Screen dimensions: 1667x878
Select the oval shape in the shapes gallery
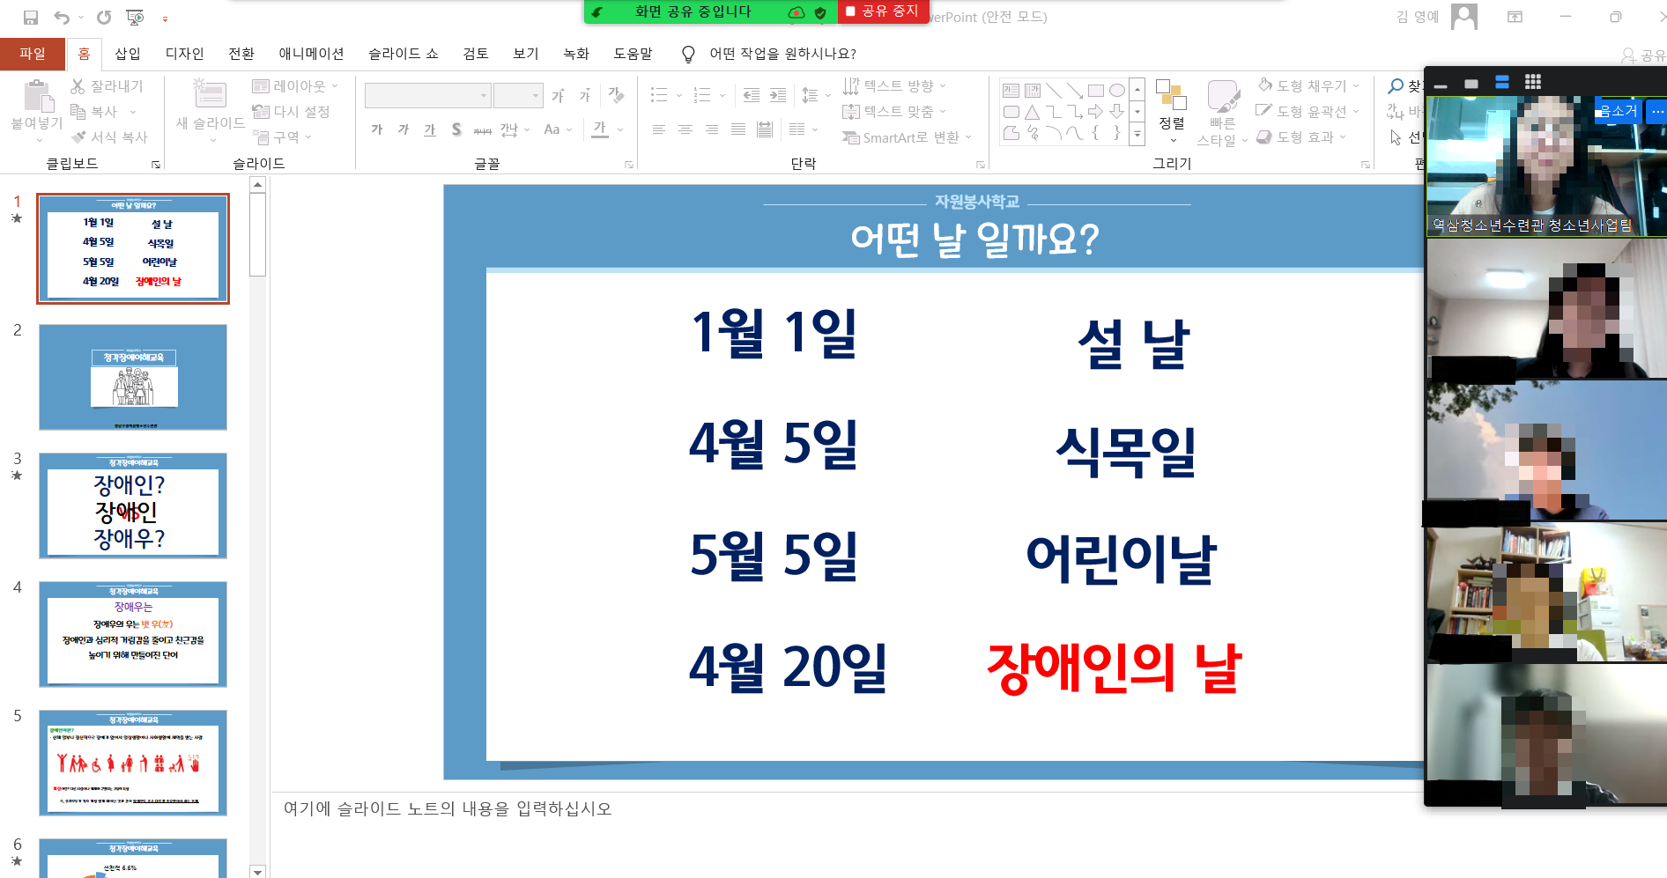tap(1117, 90)
